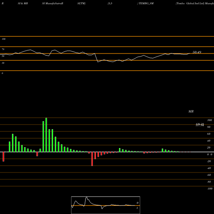Screen dimensions: 214x214
Task: Click the -100 label on MR axis
Action: coord(210,189)
